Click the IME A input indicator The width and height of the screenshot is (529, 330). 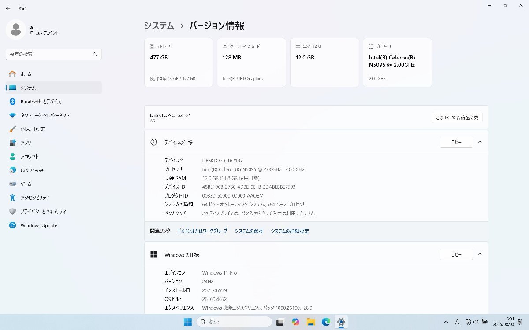tap(457, 322)
